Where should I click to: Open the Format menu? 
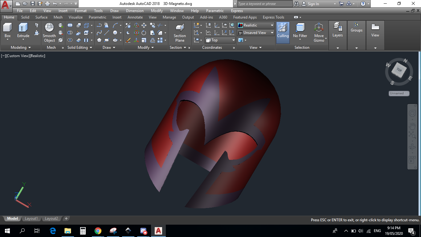click(81, 11)
